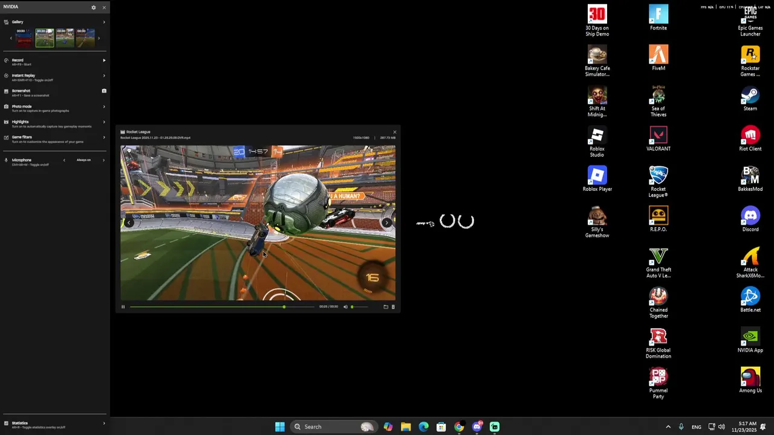Select the Fortnite desktop icon
This screenshot has width=774, height=435.
click(x=659, y=18)
